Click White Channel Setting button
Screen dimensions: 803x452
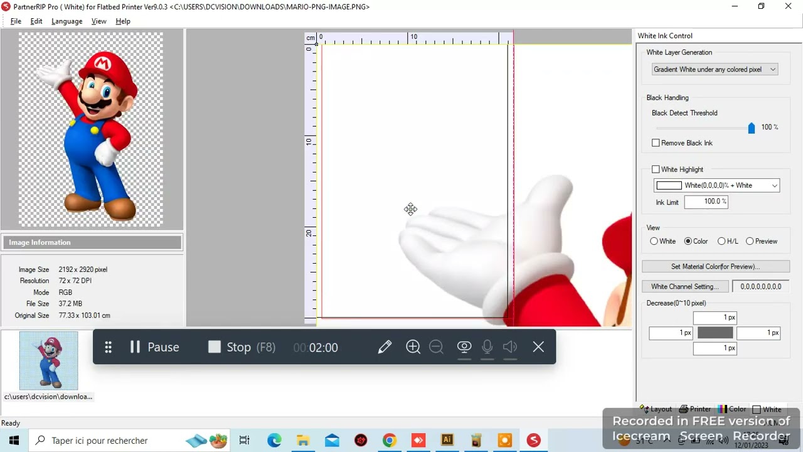pos(685,287)
